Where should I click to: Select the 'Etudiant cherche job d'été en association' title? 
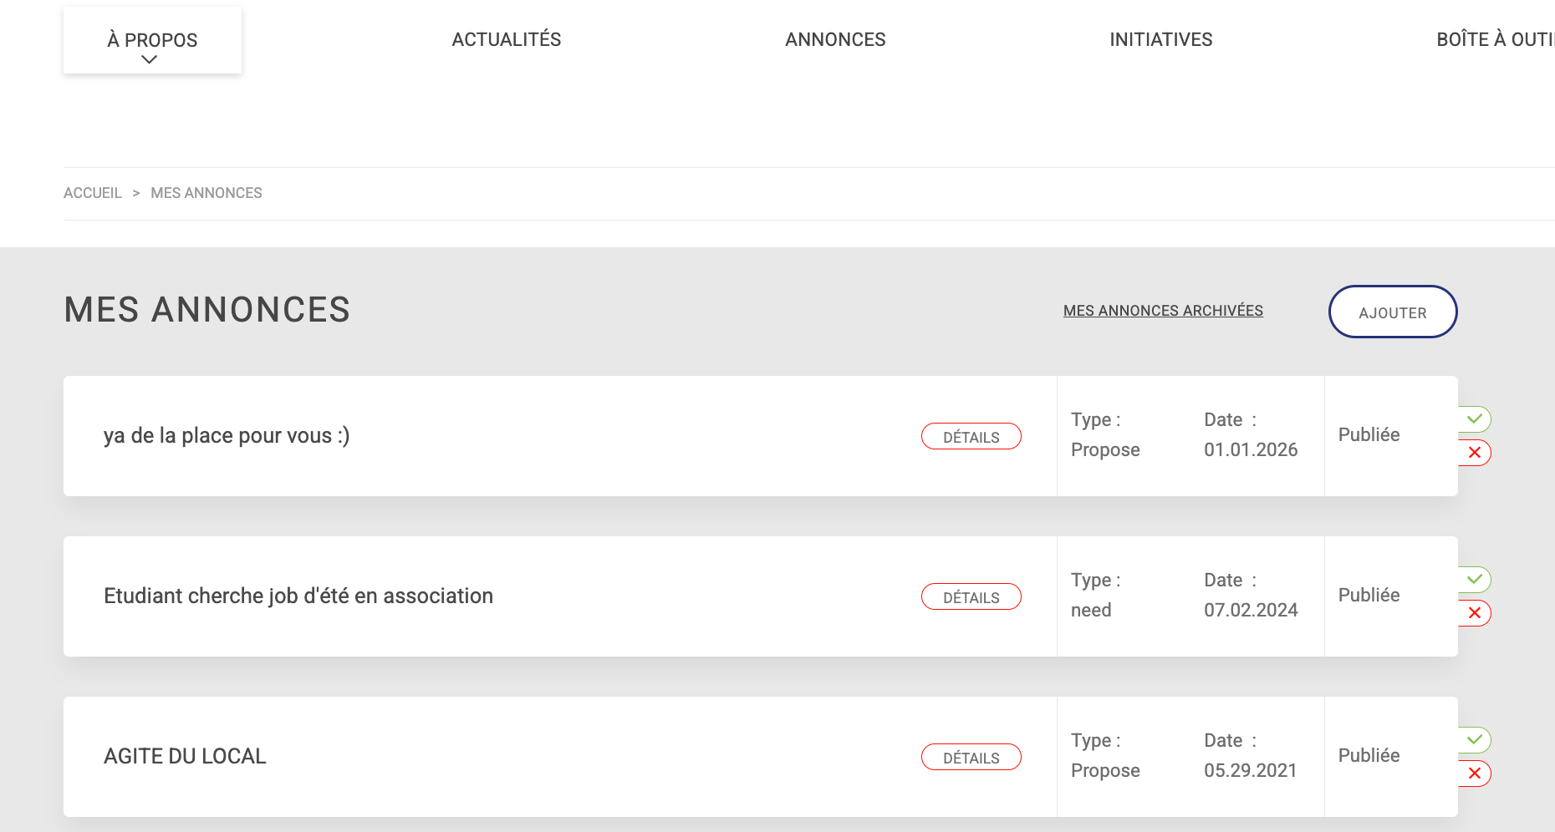click(x=298, y=596)
